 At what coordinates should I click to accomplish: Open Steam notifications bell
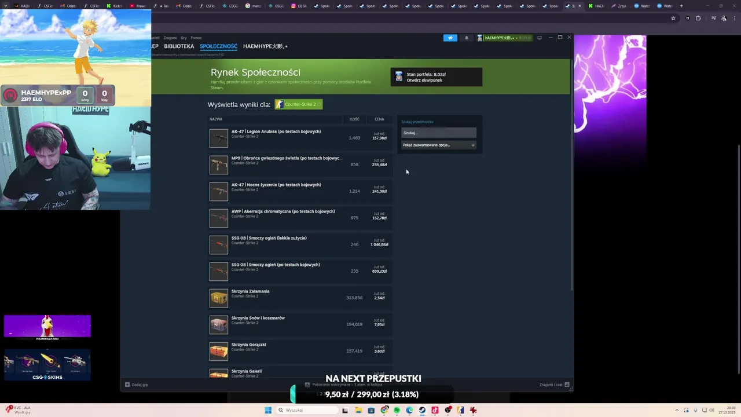(467, 38)
